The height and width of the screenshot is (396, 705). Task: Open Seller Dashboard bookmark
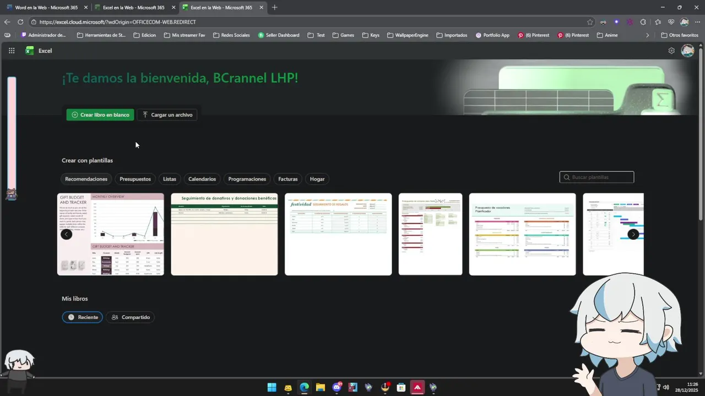tap(279, 35)
